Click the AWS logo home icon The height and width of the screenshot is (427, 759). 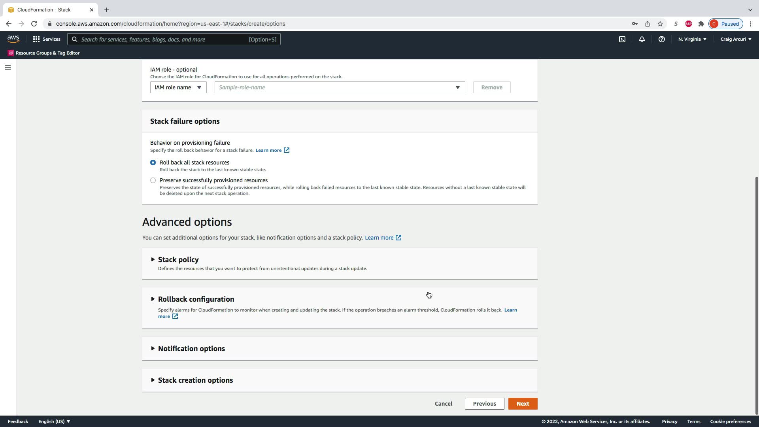(13, 39)
